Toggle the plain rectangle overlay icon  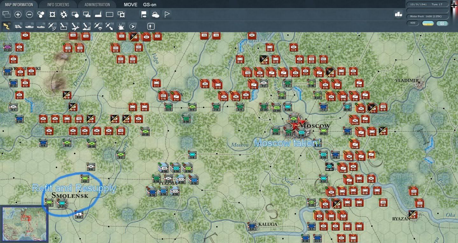[x=109, y=14]
